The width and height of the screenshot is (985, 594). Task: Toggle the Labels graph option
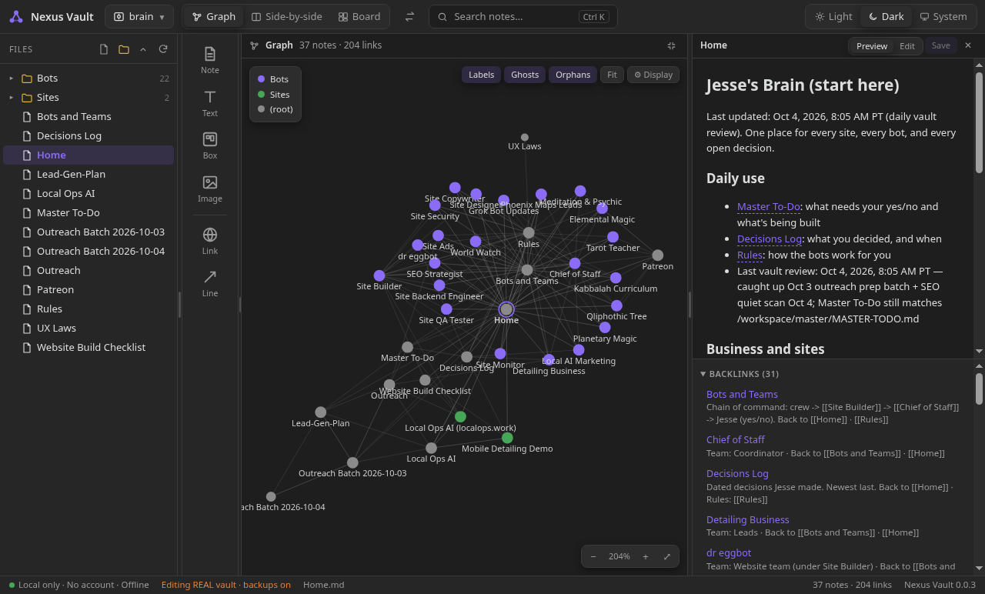tap(481, 75)
